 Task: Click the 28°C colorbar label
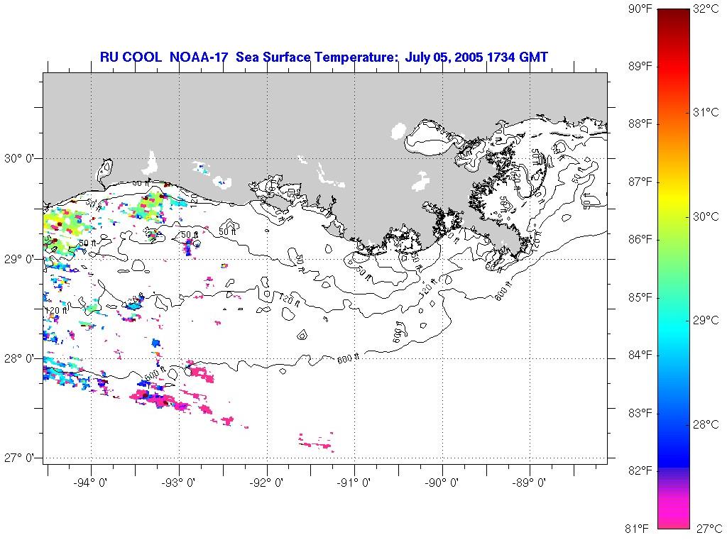706,424
